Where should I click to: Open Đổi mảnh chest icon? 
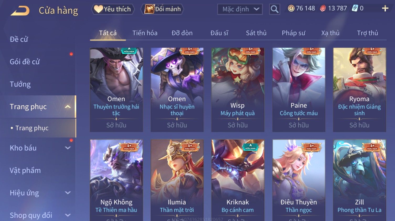pos(149,9)
